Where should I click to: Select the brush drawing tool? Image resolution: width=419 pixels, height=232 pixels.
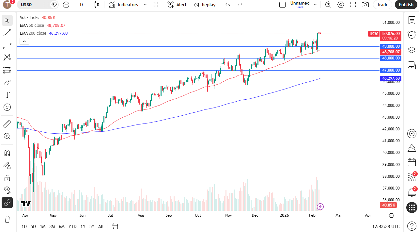coord(7,82)
